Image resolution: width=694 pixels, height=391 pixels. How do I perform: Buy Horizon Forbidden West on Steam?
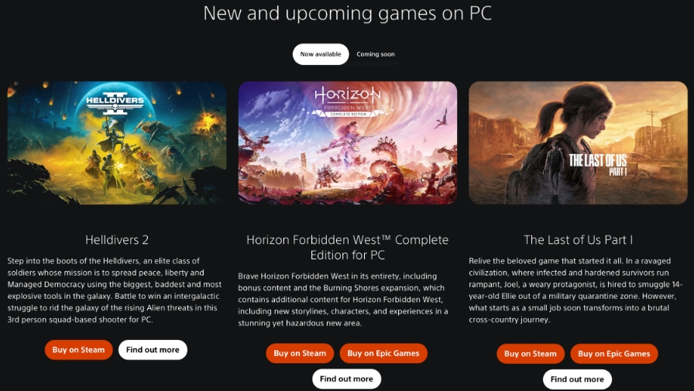[300, 353]
